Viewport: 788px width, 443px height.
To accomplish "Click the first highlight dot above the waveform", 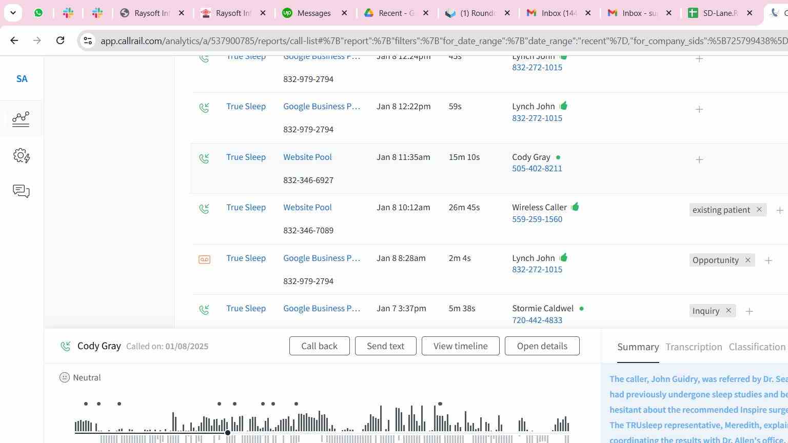I will point(86,404).
